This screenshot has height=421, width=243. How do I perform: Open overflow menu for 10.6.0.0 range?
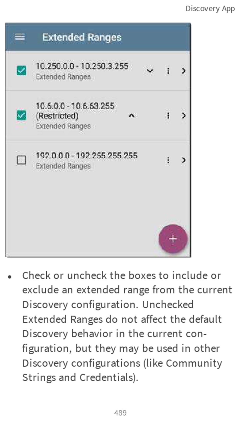(168, 116)
